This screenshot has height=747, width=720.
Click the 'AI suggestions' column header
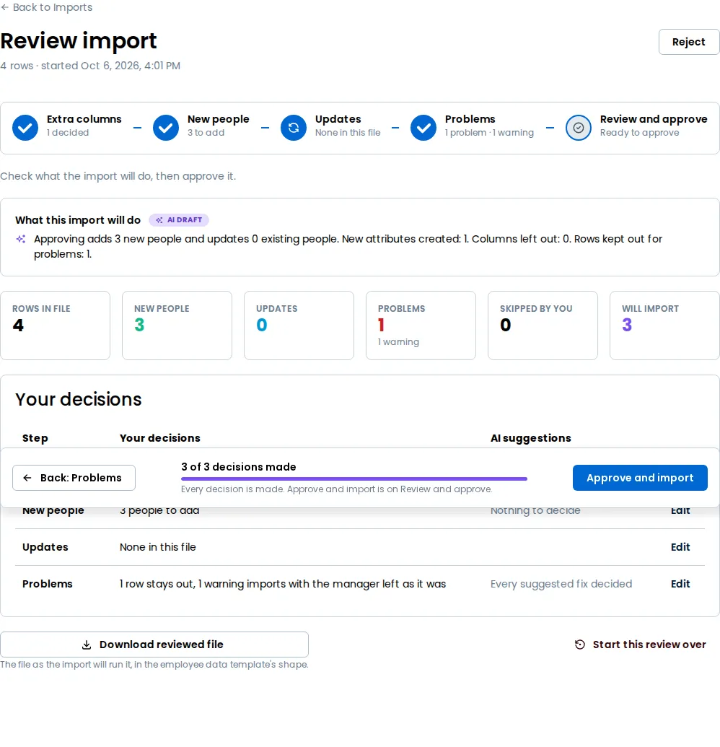click(x=530, y=438)
